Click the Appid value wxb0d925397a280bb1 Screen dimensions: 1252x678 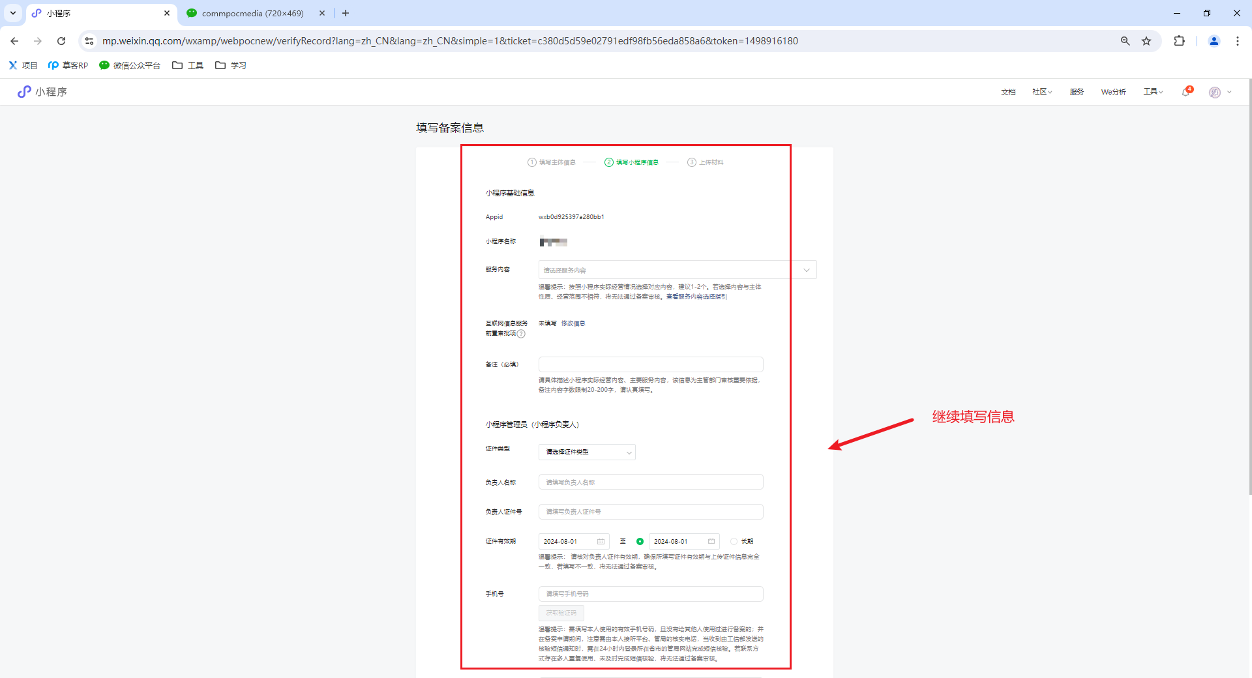[571, 217]
